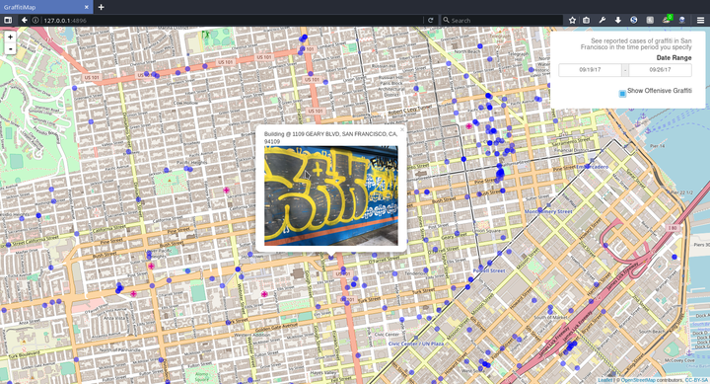Click the graffiti photo in the popup
The image size is (710, 384).
331,195
